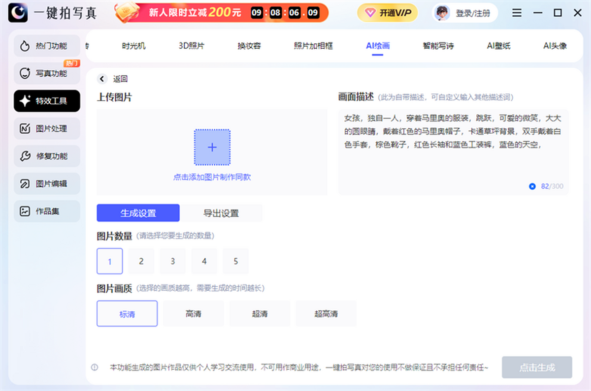Open 作品集 gallery in the sidebar
Viewport: 591px width, 391px height.
tap(47, 211)
